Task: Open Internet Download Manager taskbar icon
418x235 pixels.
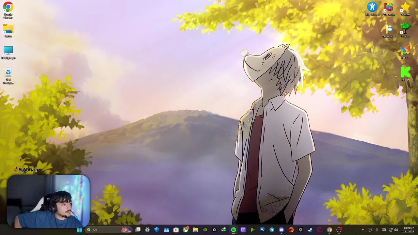Action: click(224, 230)
